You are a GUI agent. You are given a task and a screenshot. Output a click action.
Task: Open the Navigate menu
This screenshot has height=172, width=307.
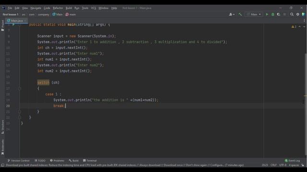[36, 8]
